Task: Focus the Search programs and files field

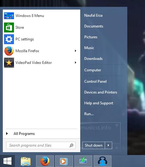Action: coord(41,145)
